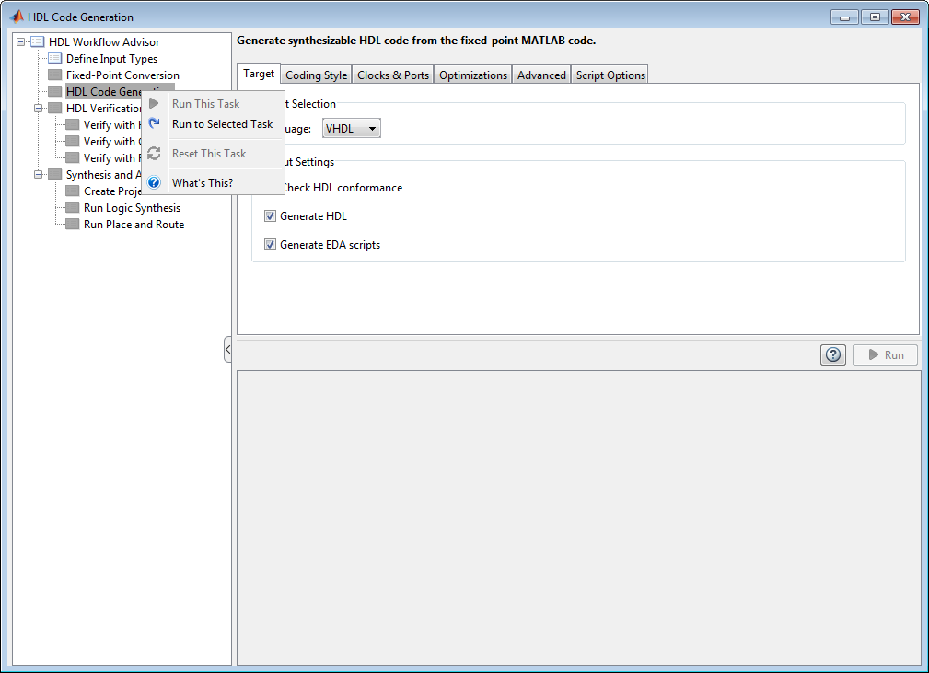Toggle the Generate EDA scripts checkbox
The height and width of the screenshot is (673, 929).
pos(270,245)
